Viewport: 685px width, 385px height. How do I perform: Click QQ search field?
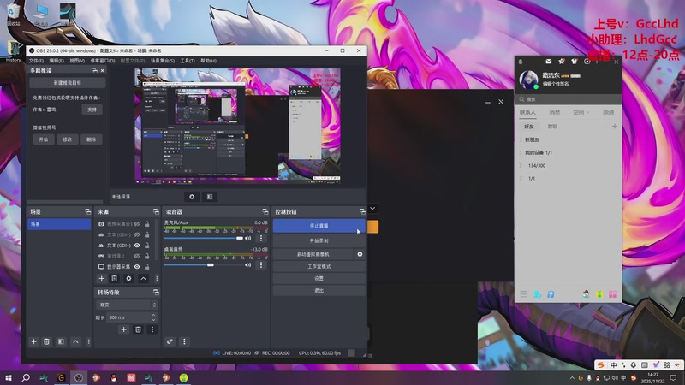(568, 99)
